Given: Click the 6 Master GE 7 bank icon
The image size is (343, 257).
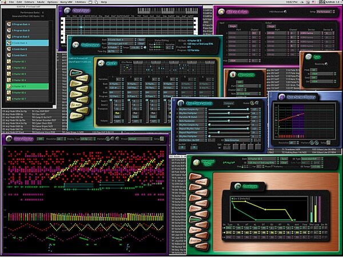Looking at the screenshot, I should coord(9,99).
